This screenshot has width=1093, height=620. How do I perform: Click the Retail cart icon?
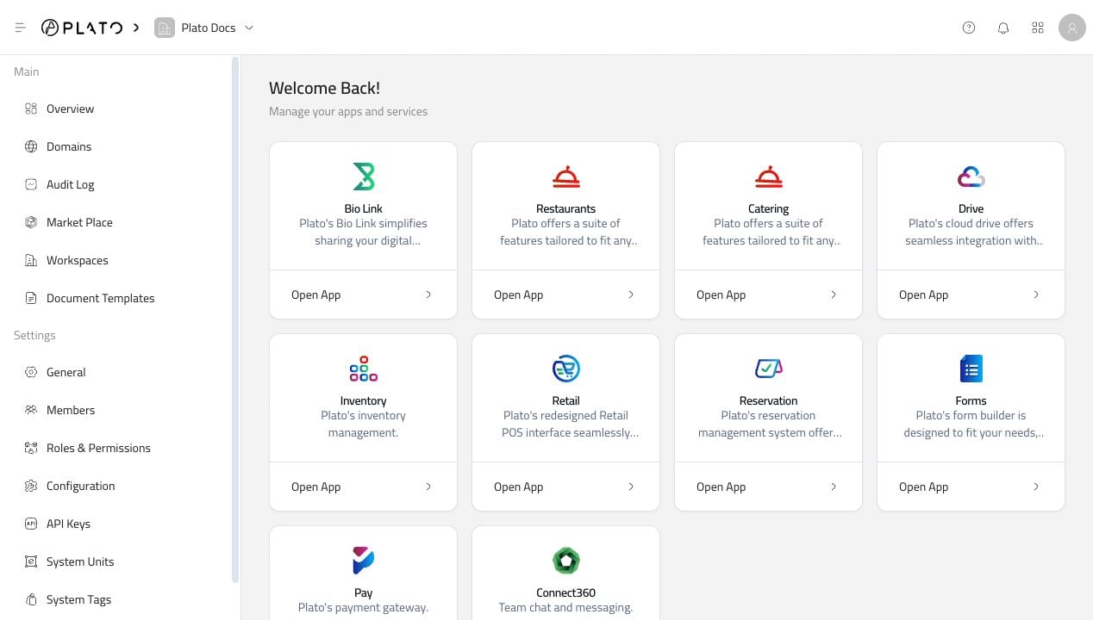pyautogui.click(x=566, y=369)
